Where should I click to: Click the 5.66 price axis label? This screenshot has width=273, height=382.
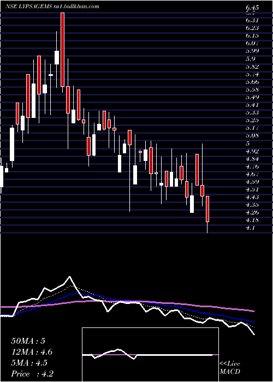coord(252,82)
